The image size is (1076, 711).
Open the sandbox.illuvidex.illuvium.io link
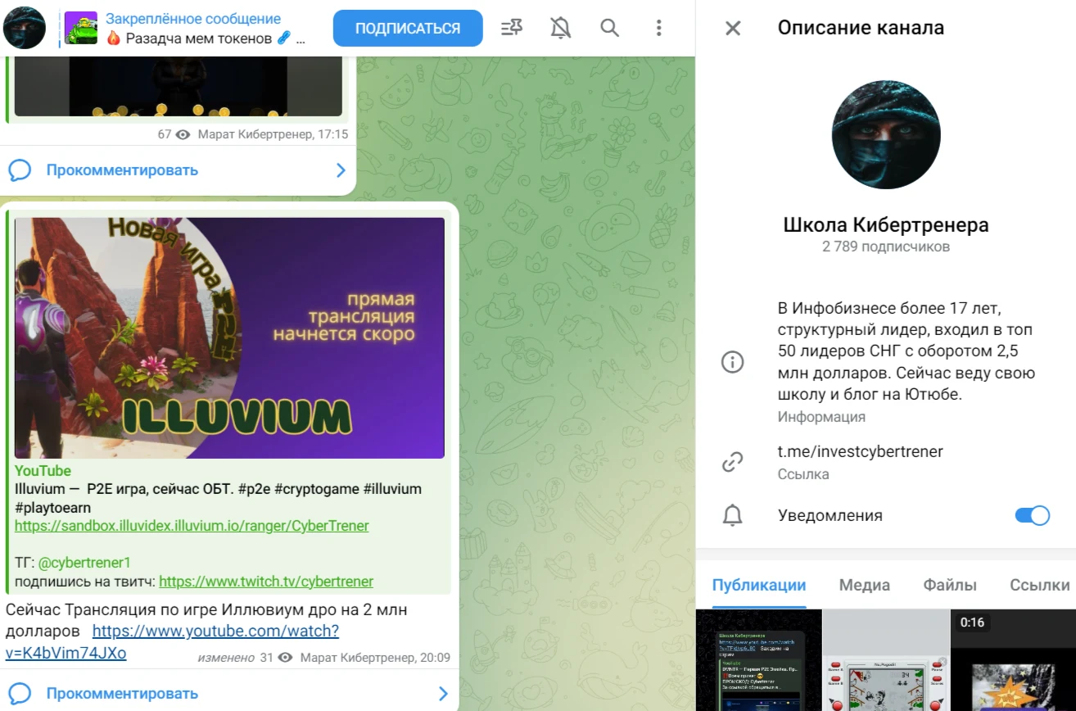coord(192,526)
